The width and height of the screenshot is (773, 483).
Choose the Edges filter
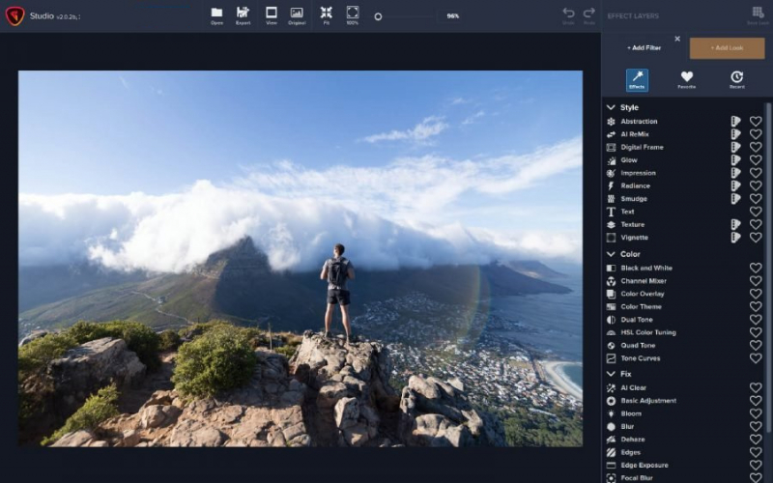(x=631, y=452)
